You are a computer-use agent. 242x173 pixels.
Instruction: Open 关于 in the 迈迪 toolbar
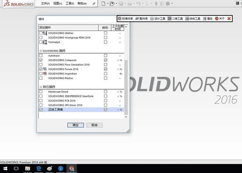(220, 18)
